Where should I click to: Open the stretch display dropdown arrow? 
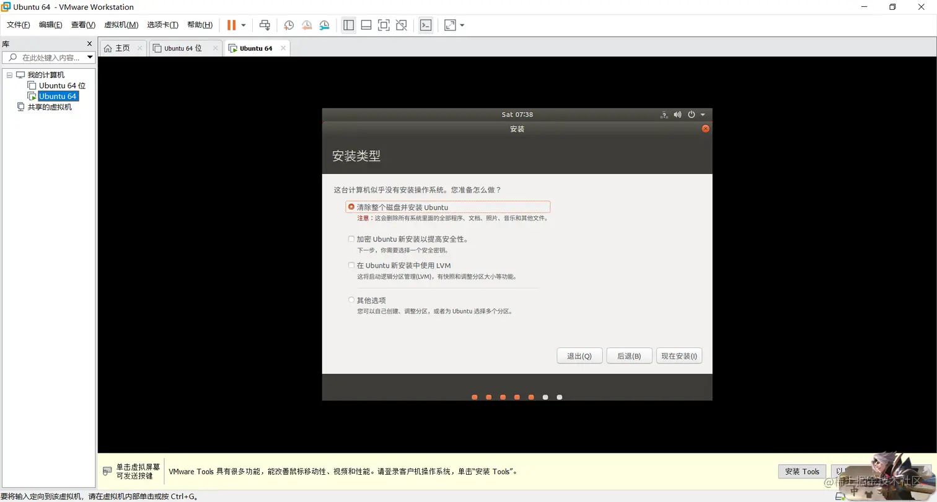coord(462,25)
